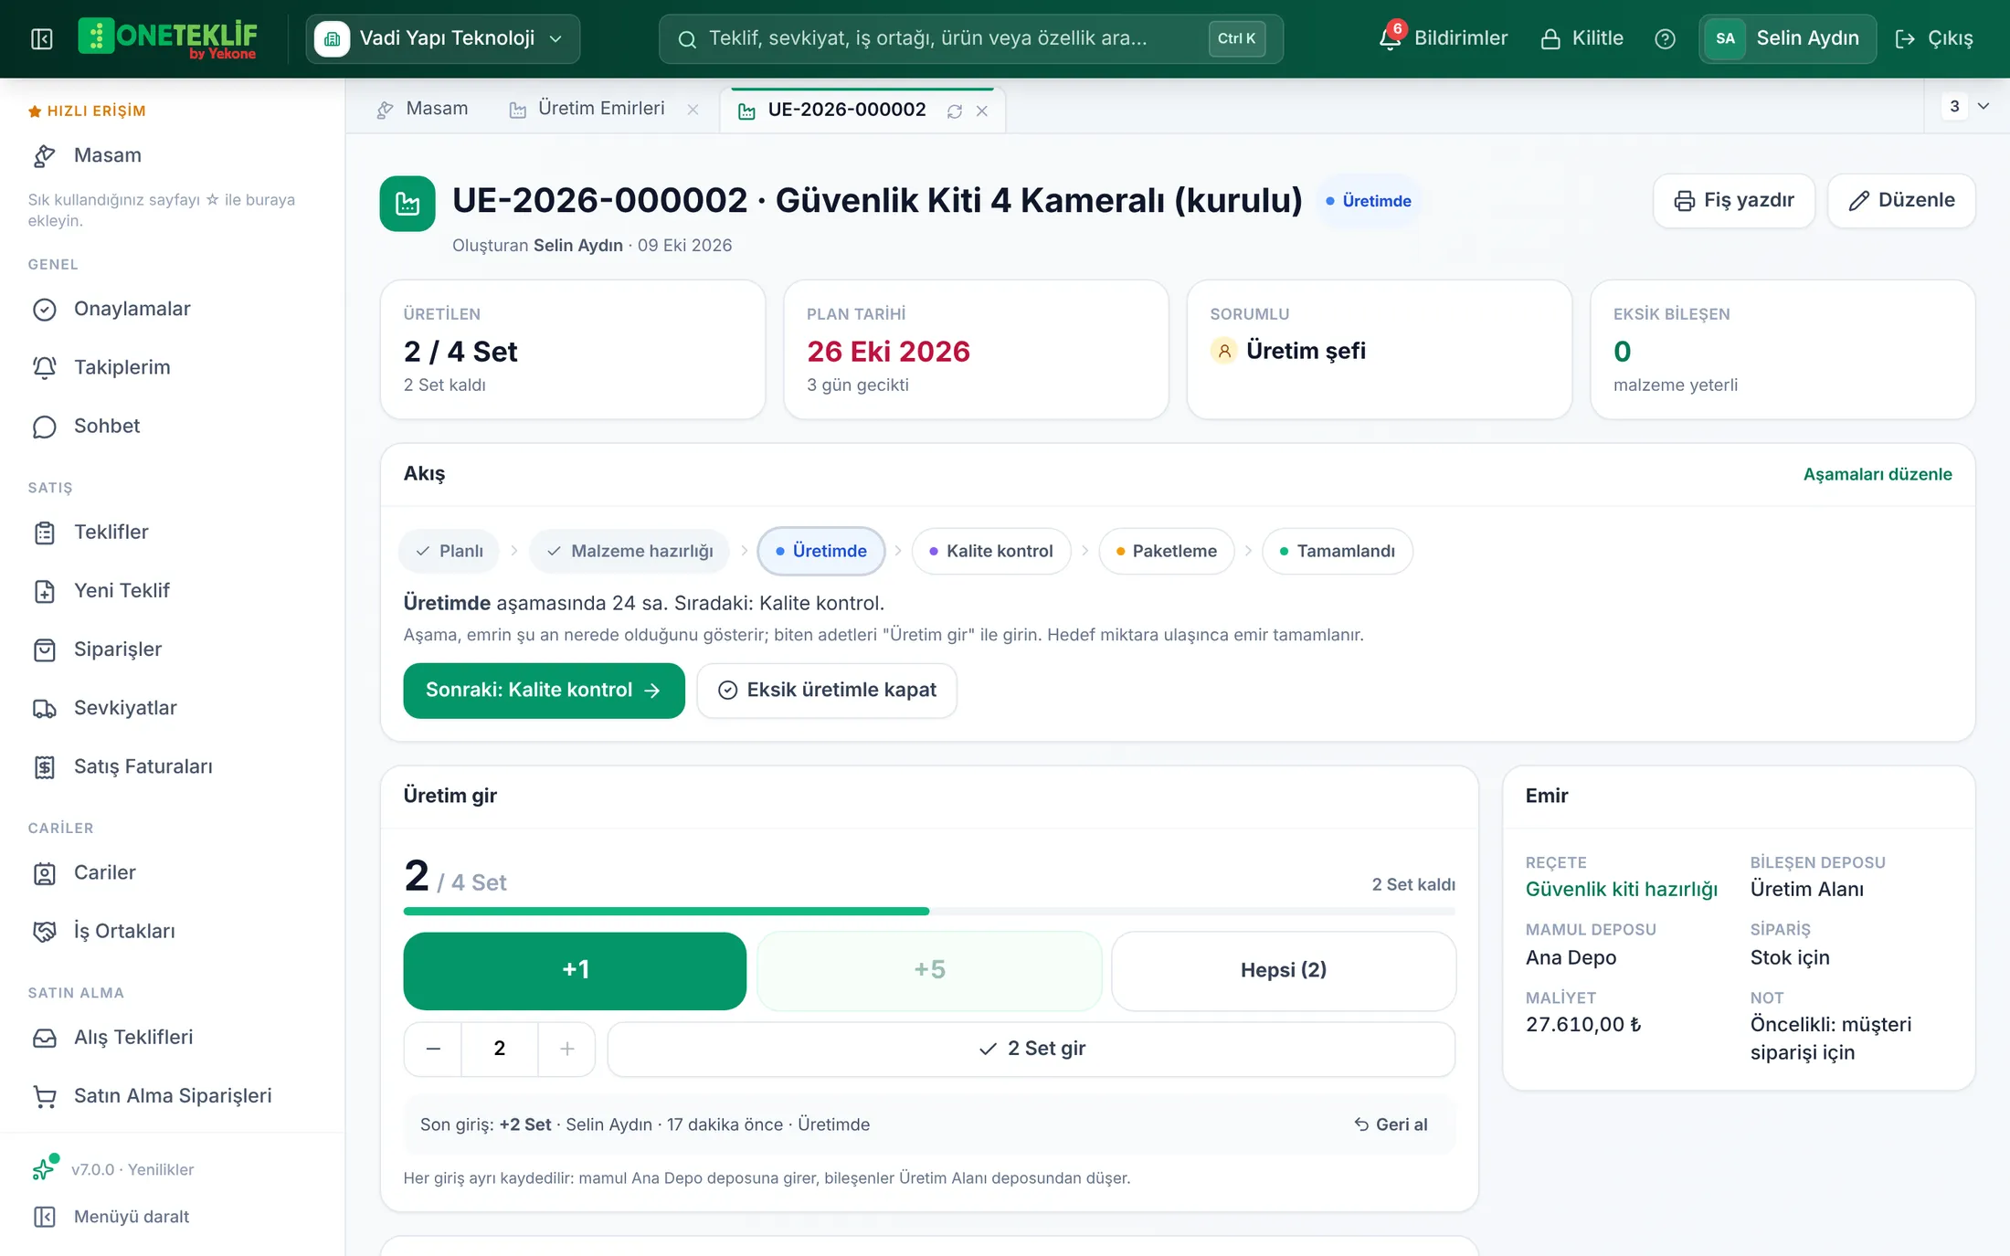
Task: Select the Malzeme hazırlığı stage chip
Action: pyautogui.click(x=629, y=551)
